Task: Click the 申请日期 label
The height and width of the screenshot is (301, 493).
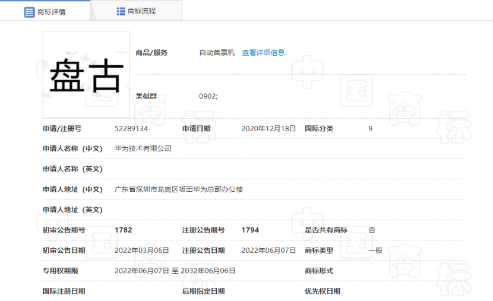Action: pos(196,128)
